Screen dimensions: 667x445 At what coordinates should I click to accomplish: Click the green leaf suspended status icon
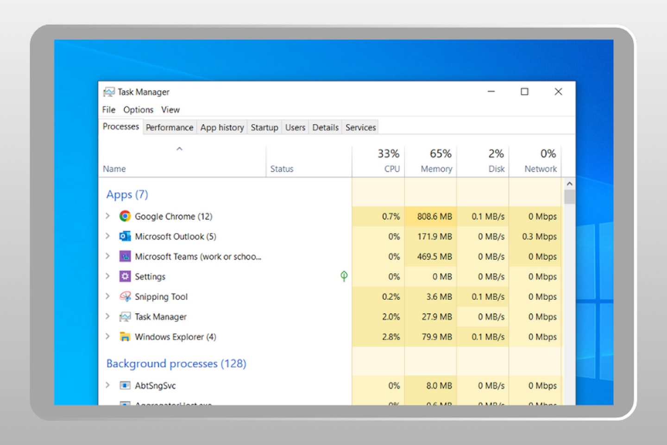(344, 276)
